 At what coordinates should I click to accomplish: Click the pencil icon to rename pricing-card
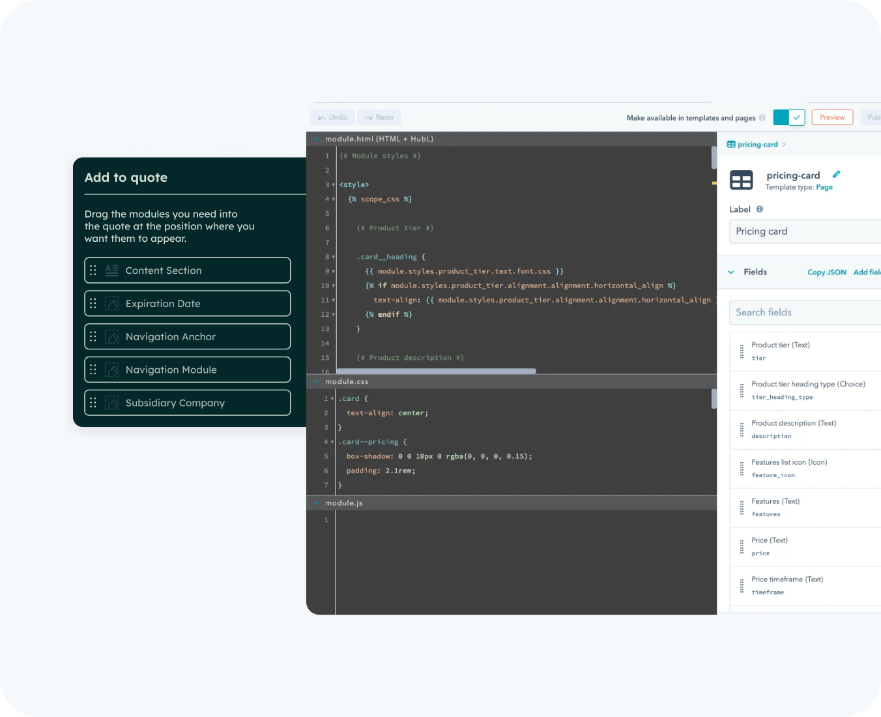[836, 174]
